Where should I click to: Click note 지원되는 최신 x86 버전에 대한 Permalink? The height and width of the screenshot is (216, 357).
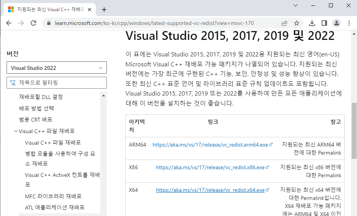311,171
